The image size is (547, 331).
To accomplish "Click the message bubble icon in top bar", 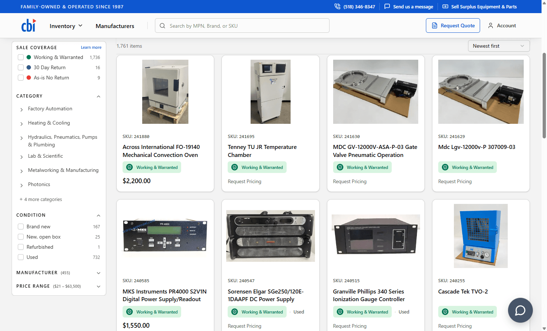I will point(387,7).
